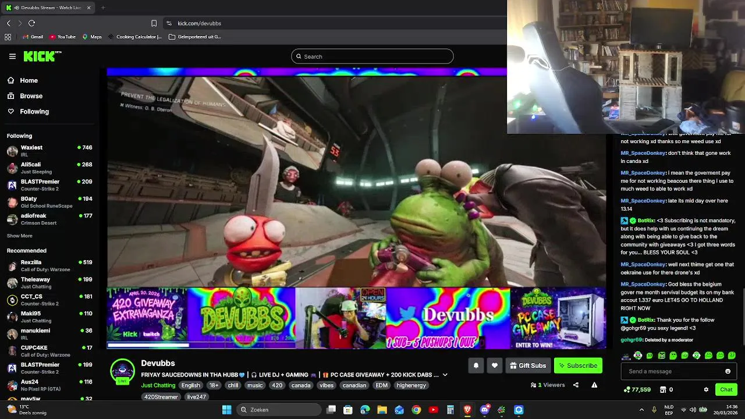Image resolution: width=745 pixels, height=419 pixels.
Task: Open Just Chatting category link
Action: click(158, 385)
